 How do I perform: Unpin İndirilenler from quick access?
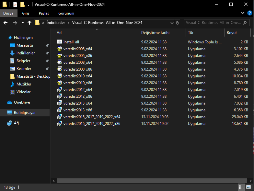pos(47,53)
